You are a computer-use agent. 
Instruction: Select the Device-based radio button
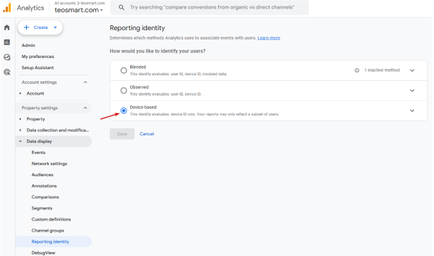coord(124,111)
